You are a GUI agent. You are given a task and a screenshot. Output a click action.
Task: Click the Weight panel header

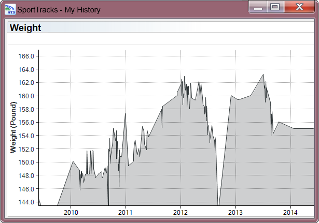click(x=160, y=27)
